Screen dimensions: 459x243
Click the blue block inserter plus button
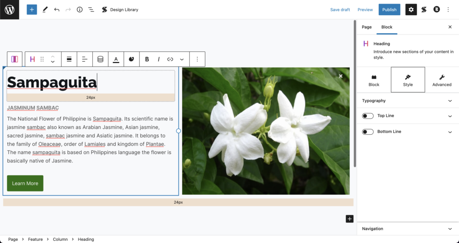32,10
